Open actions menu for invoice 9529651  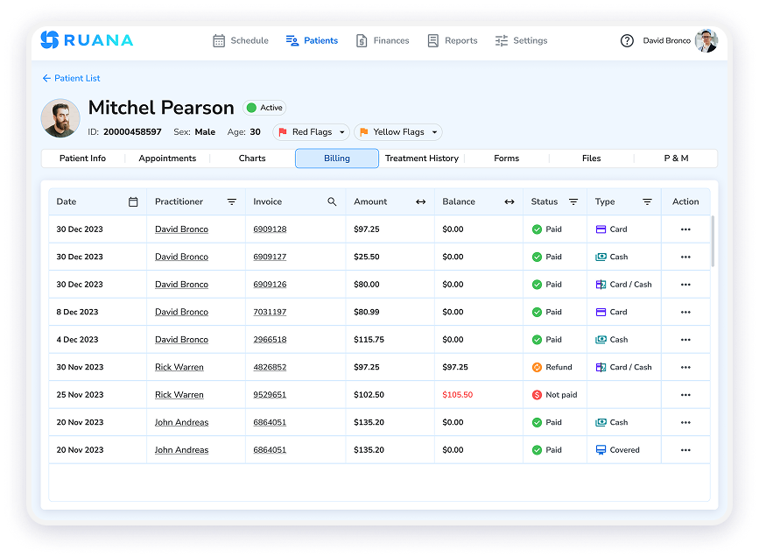[685, 395]
